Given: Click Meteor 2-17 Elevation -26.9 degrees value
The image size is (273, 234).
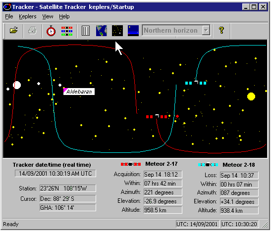Looking at the screenshot, I should click(x=163, y=201).
